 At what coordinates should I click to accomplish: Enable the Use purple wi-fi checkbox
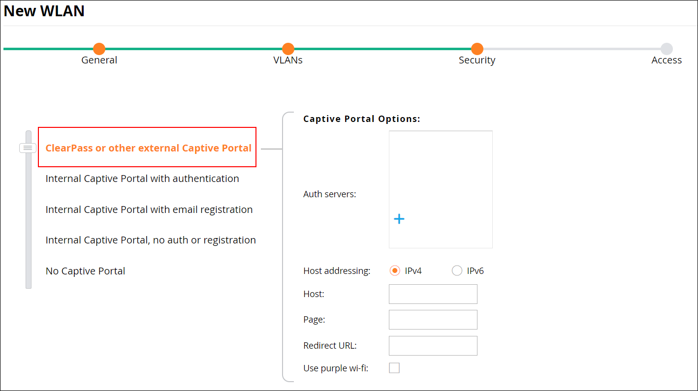pos(394,367)
